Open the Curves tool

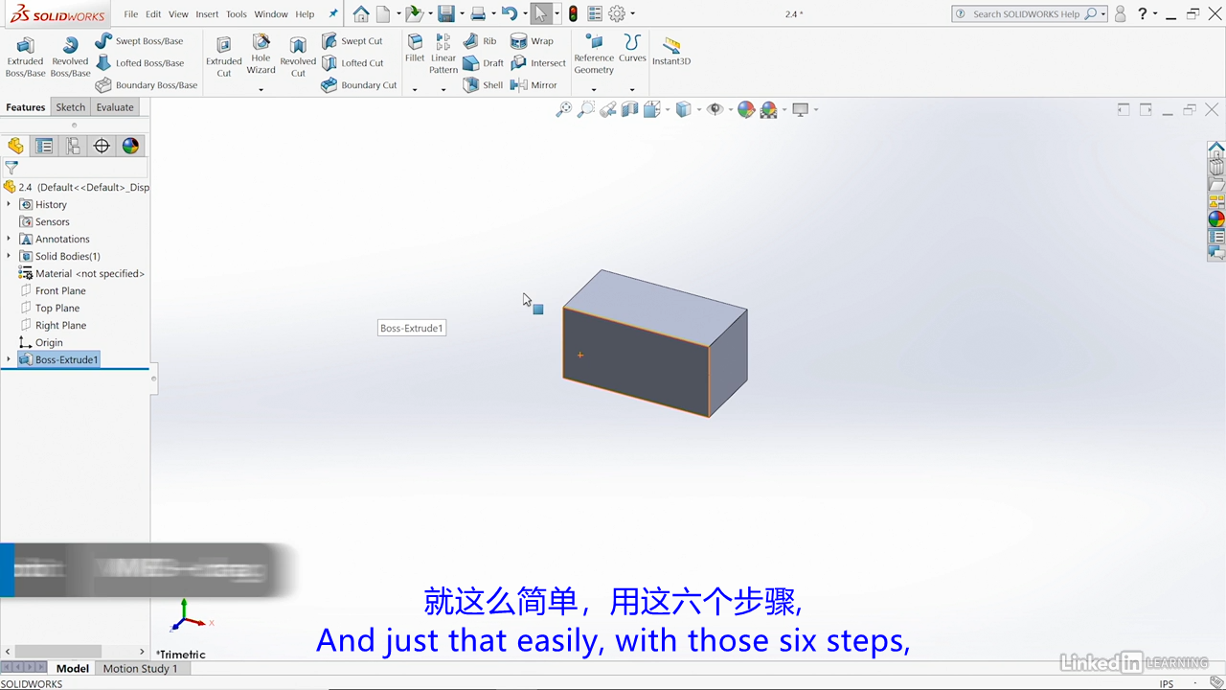(x=632, y=49)
